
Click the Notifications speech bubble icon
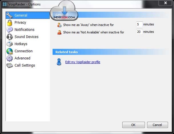9,30
